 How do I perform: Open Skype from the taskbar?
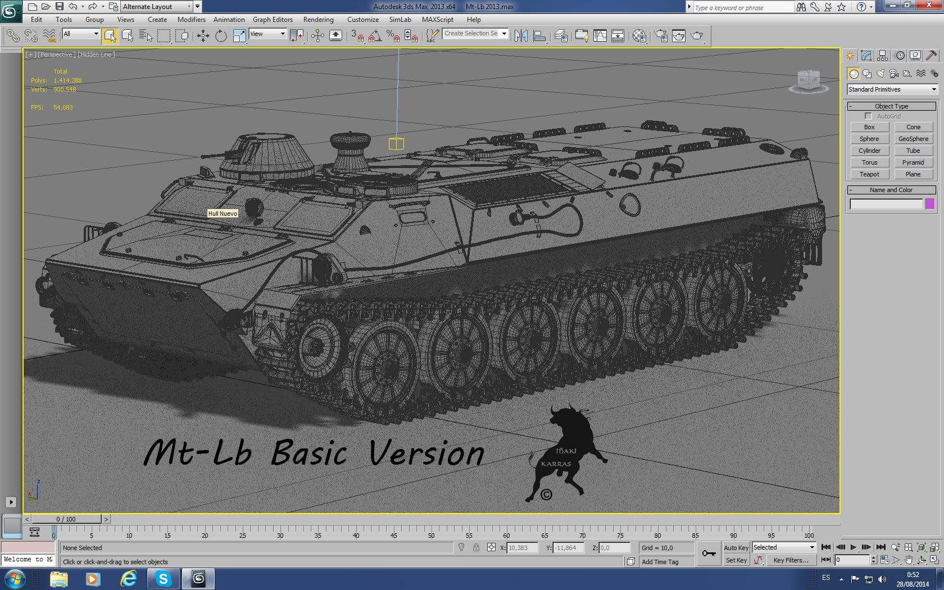pyautogui.click(x=164, y=579)
